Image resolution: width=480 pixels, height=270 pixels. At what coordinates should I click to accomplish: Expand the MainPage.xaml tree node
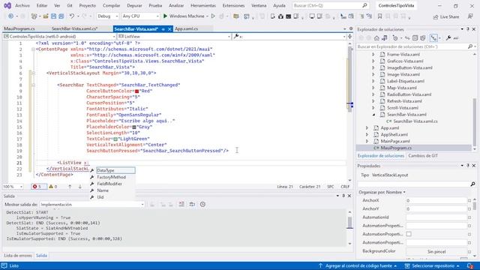(x=367, y=141)
